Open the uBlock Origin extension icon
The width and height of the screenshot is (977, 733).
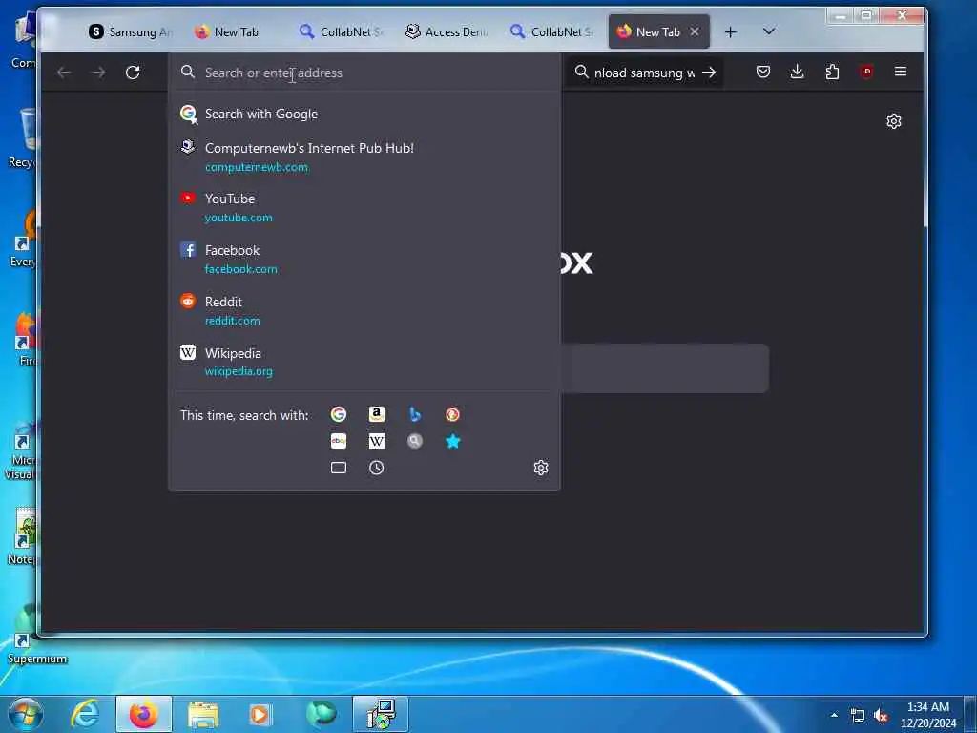pos(866,72)
